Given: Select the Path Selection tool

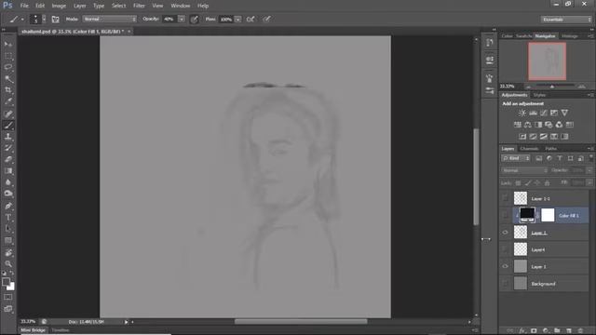Looking at the screenshot, I should (x=8, y=229).
